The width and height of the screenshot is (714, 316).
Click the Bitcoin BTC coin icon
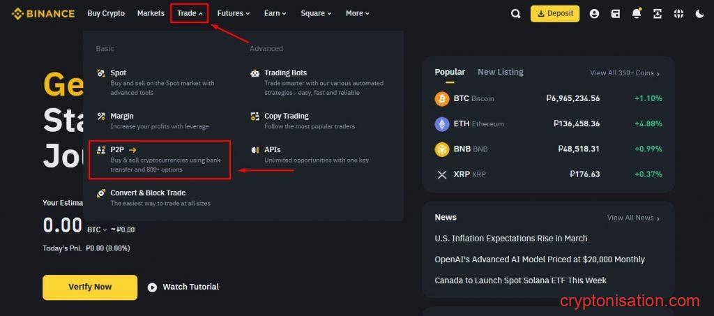coord(442,98)
